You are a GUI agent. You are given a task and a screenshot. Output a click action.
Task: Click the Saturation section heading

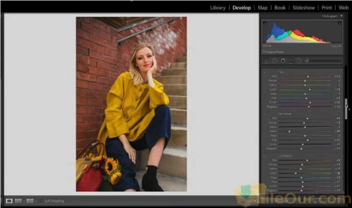click(x=285, y=114)
